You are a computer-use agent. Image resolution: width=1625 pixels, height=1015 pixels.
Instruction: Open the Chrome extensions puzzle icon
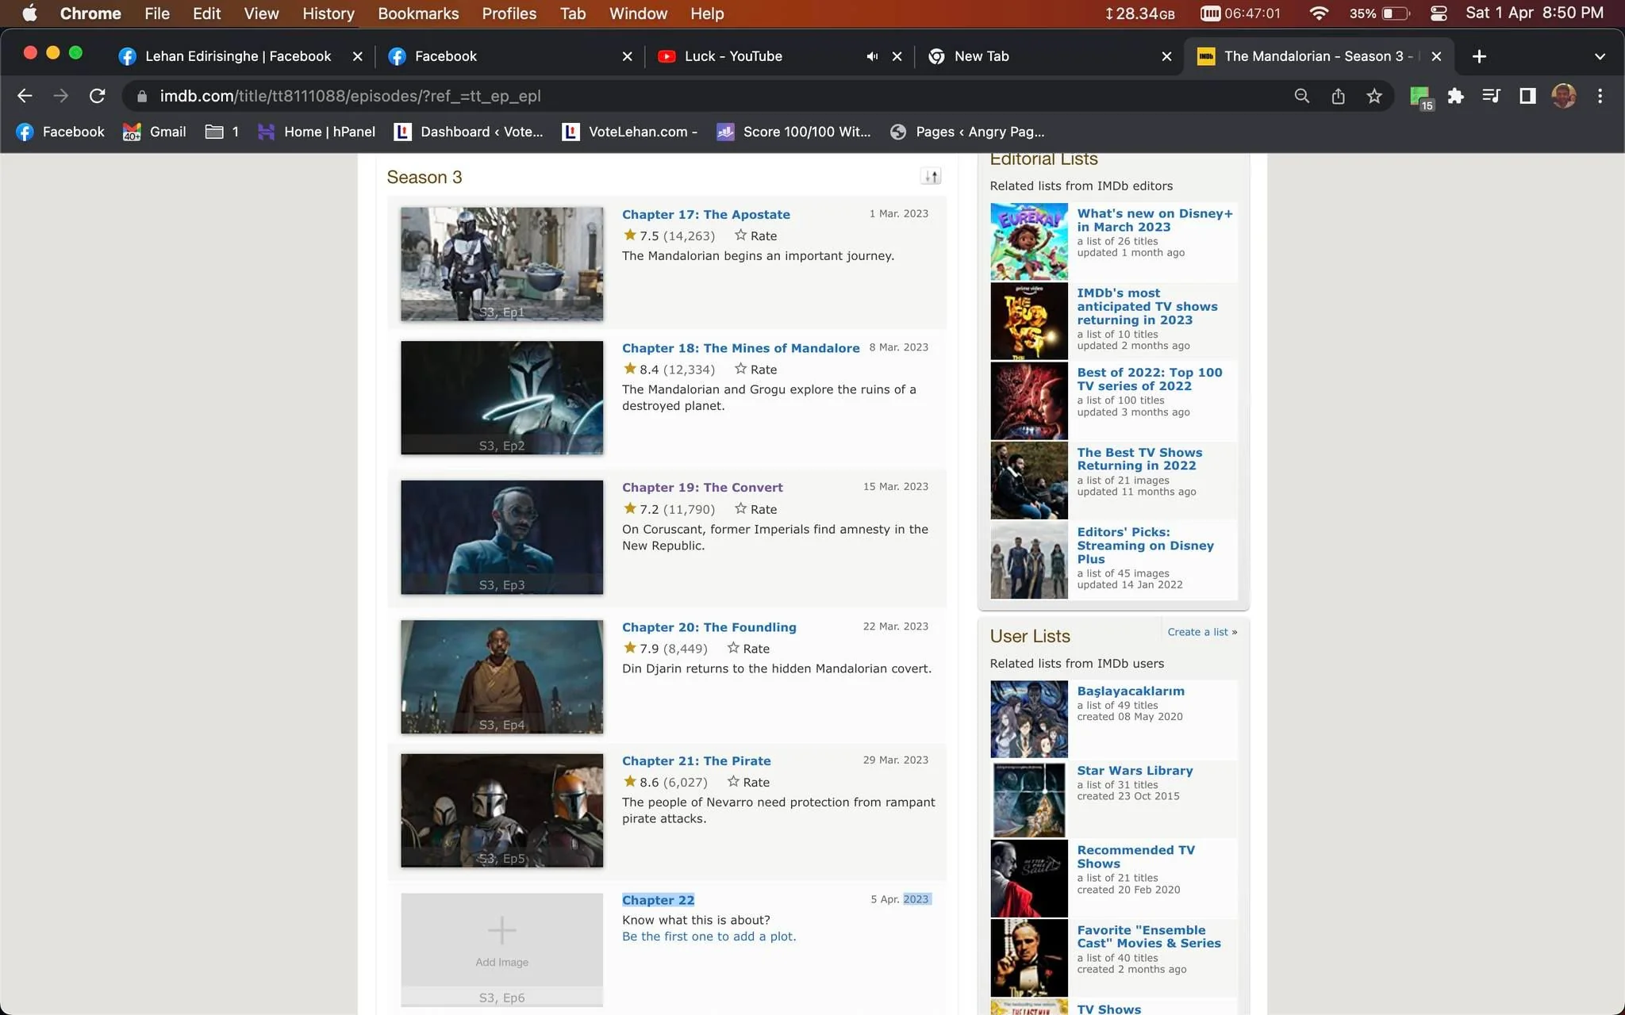[x=1455, y=96]
